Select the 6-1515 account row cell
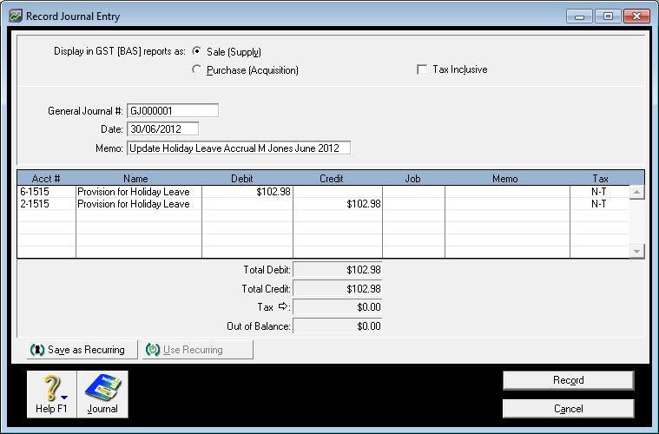The height and width of the screenshot is (434, 659). pyautogui.click(x=46, y=192)
